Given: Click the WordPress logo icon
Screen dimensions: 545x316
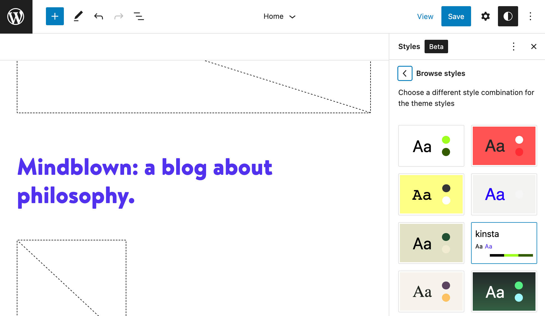Looking at the screenshot, I should pyautogui.click(x=16, y=17).
